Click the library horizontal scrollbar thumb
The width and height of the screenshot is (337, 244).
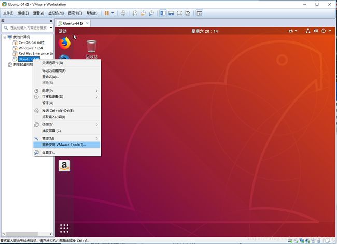[x=22, y=234]
